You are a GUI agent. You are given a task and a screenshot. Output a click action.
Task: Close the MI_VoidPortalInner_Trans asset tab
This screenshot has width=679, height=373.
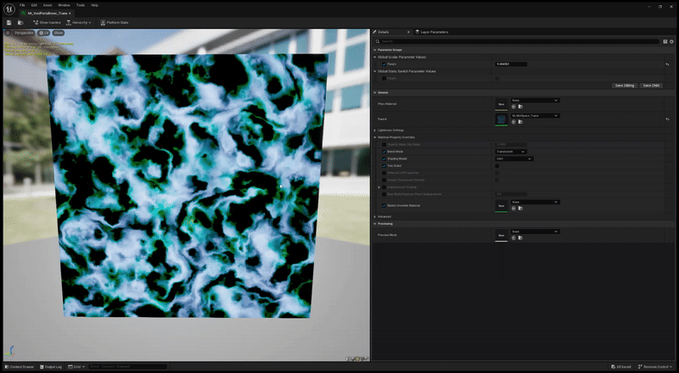pos(70,14)
